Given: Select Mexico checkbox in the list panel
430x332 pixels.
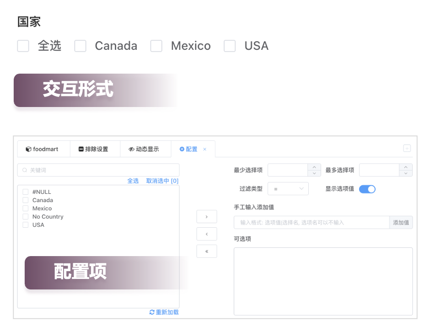Looking at the screenshot, I should tap(26, 208).
